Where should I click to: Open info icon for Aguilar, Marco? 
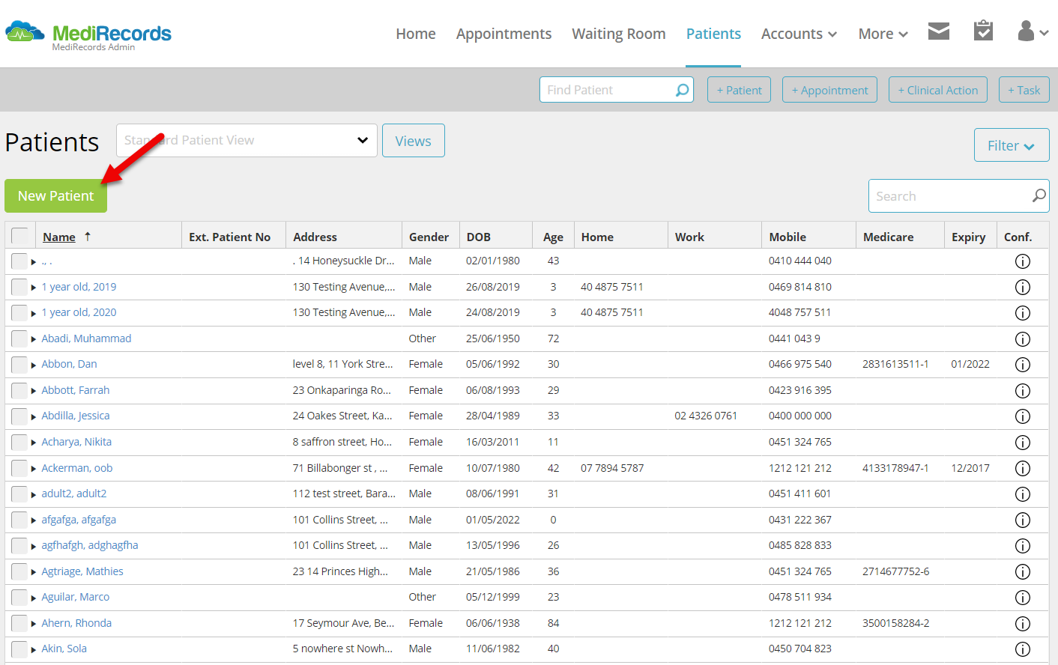click(x=1022, y=598)
